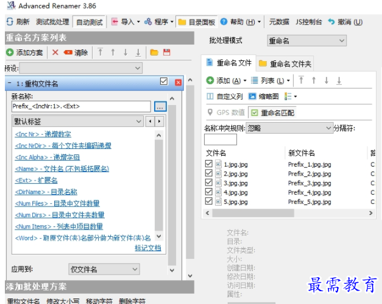Toggle the Folder panel (目录面板) button
This screenshot has height=304, width=382.
[197, 22]
